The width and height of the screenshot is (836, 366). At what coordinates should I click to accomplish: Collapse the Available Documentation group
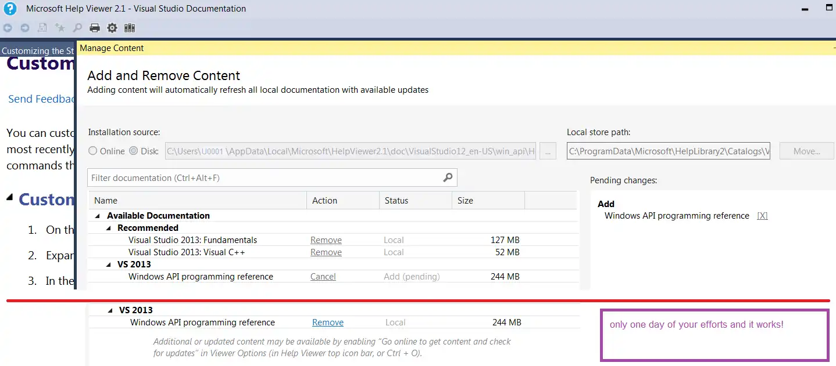point(97,216)
